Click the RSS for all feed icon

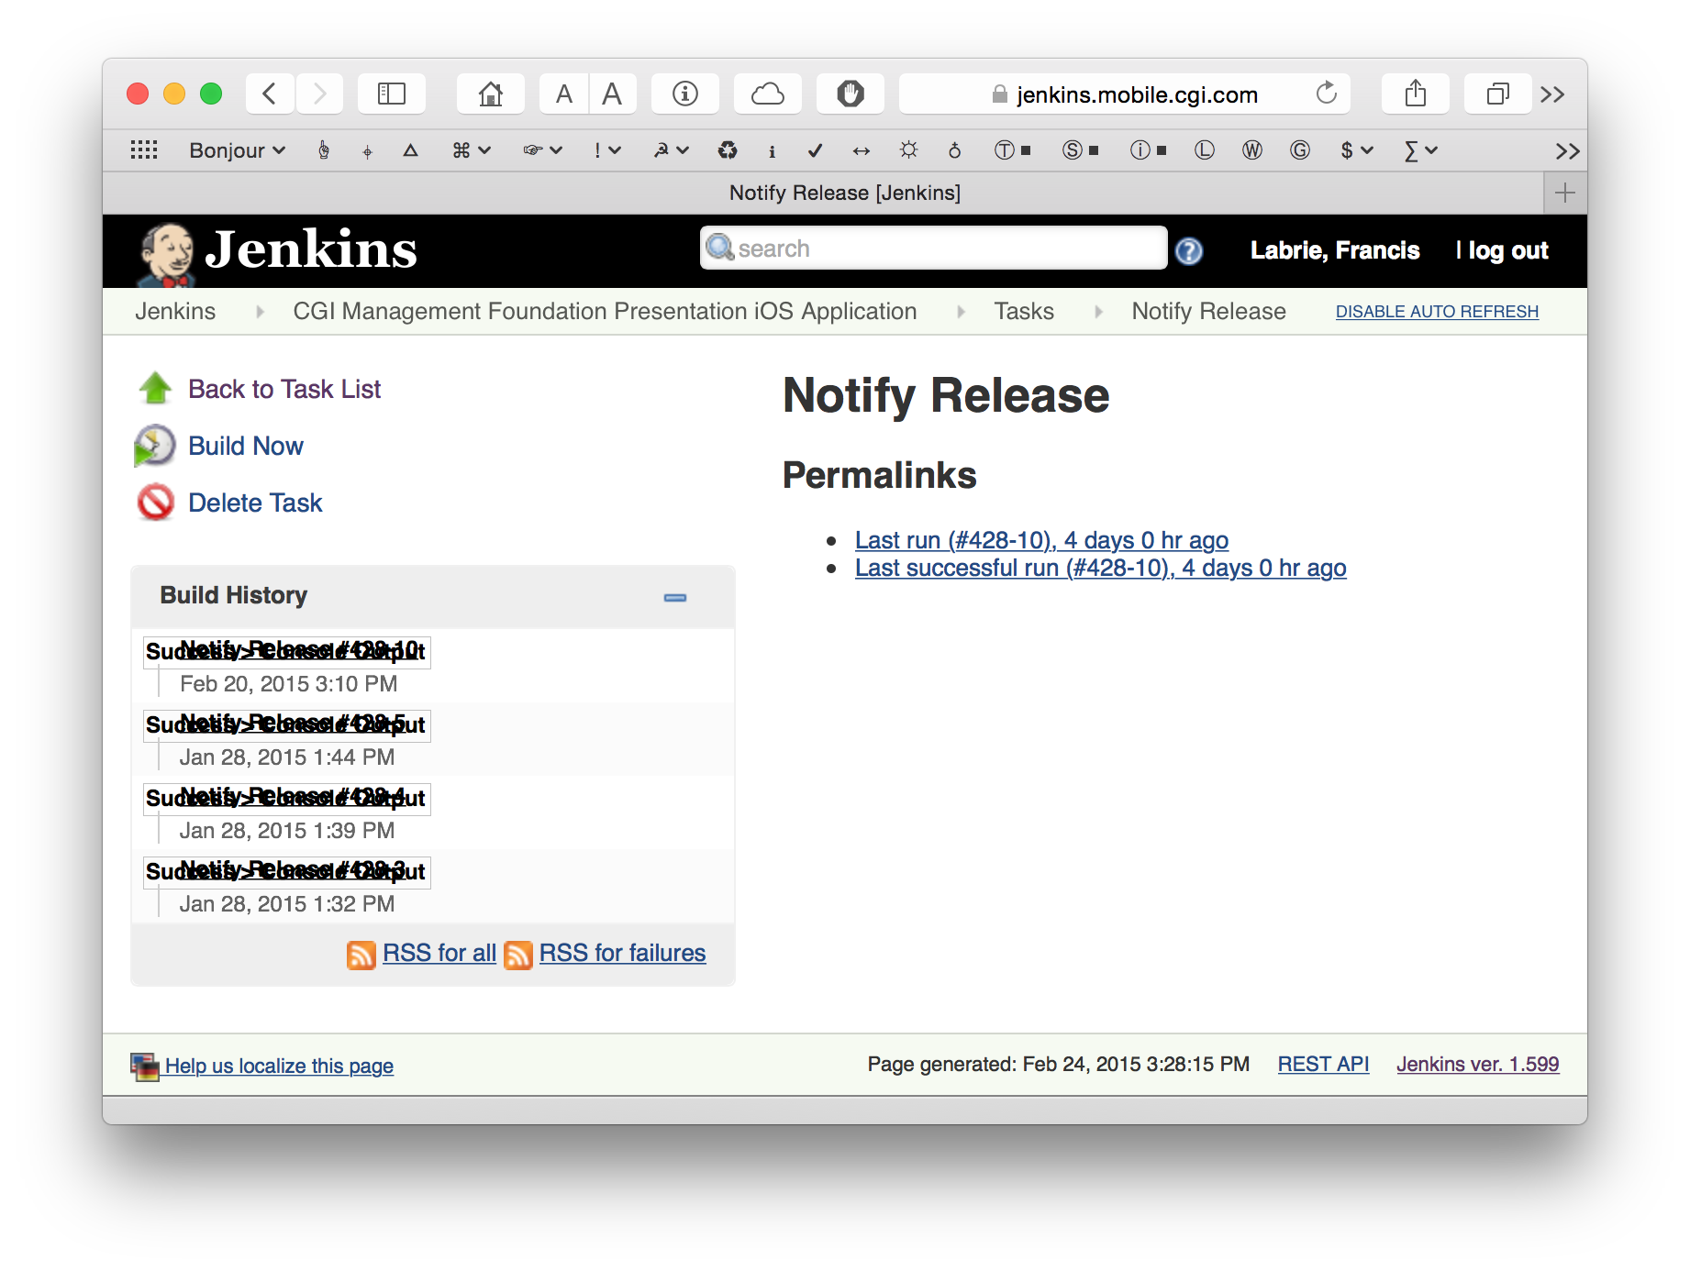coord(361,955)
